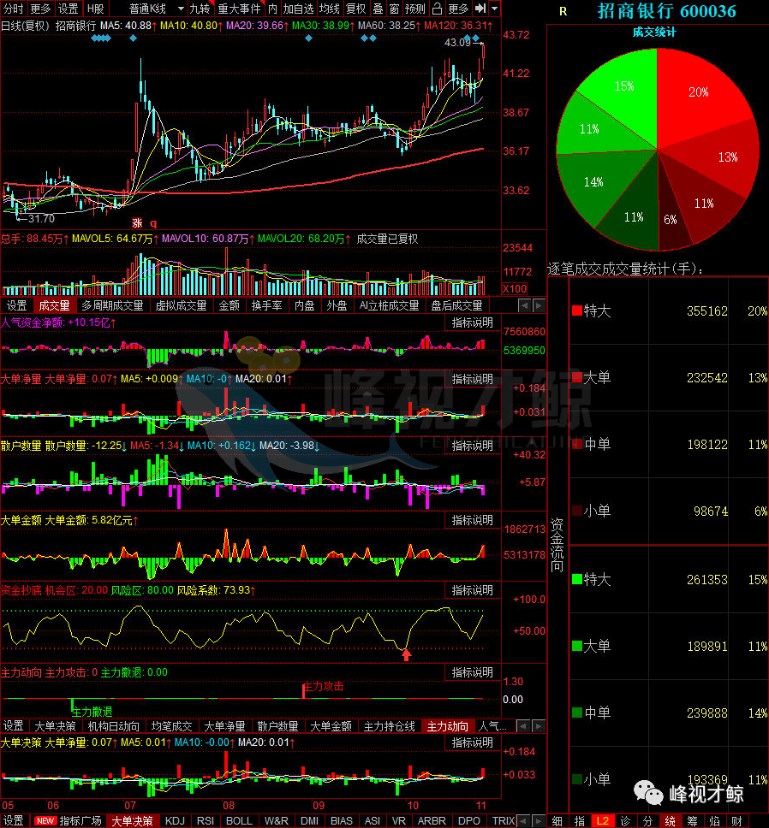The image size is (769, 828).
Task: Select the 细 tab at bottom right
Action: coord(557,821)
